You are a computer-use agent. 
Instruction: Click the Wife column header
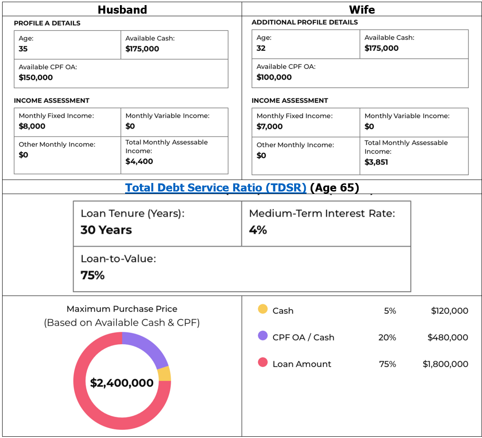tap(362, 9)
